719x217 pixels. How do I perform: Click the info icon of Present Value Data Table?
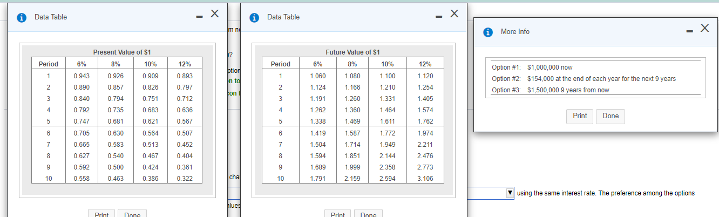23,17
